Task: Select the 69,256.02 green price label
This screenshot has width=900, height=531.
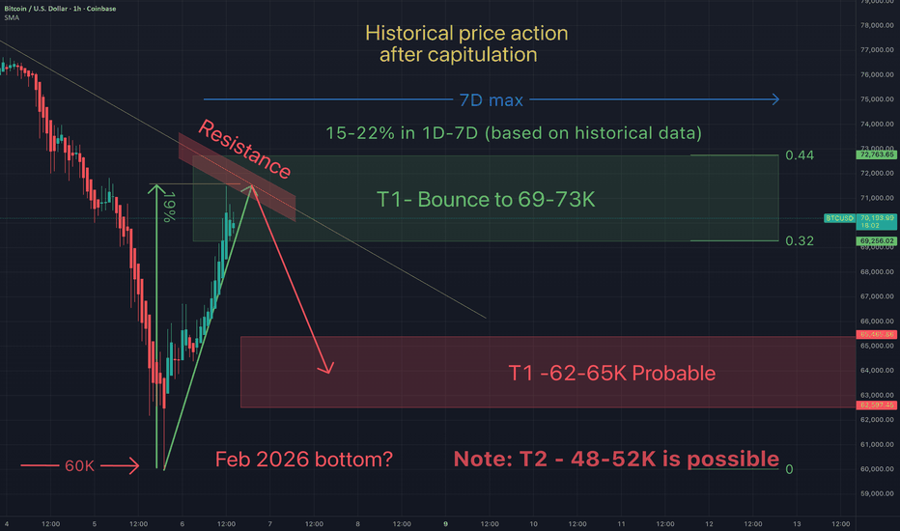Action: (x=878, y=240)
